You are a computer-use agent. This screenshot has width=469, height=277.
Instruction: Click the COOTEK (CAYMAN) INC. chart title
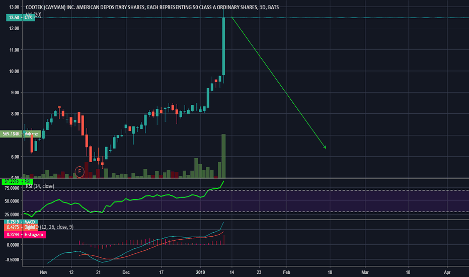point(152,7)
